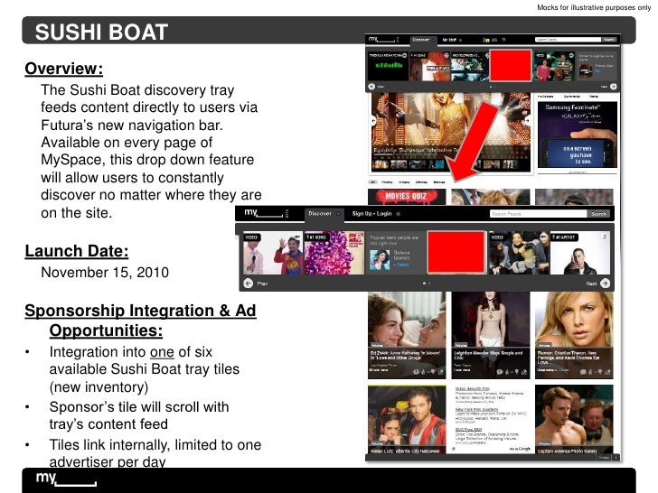Click the 'Mocks for illustrative purposes only' note
The height and width of the screenshot is (493, 658).
pyautogui.click(x=594, y=7)
